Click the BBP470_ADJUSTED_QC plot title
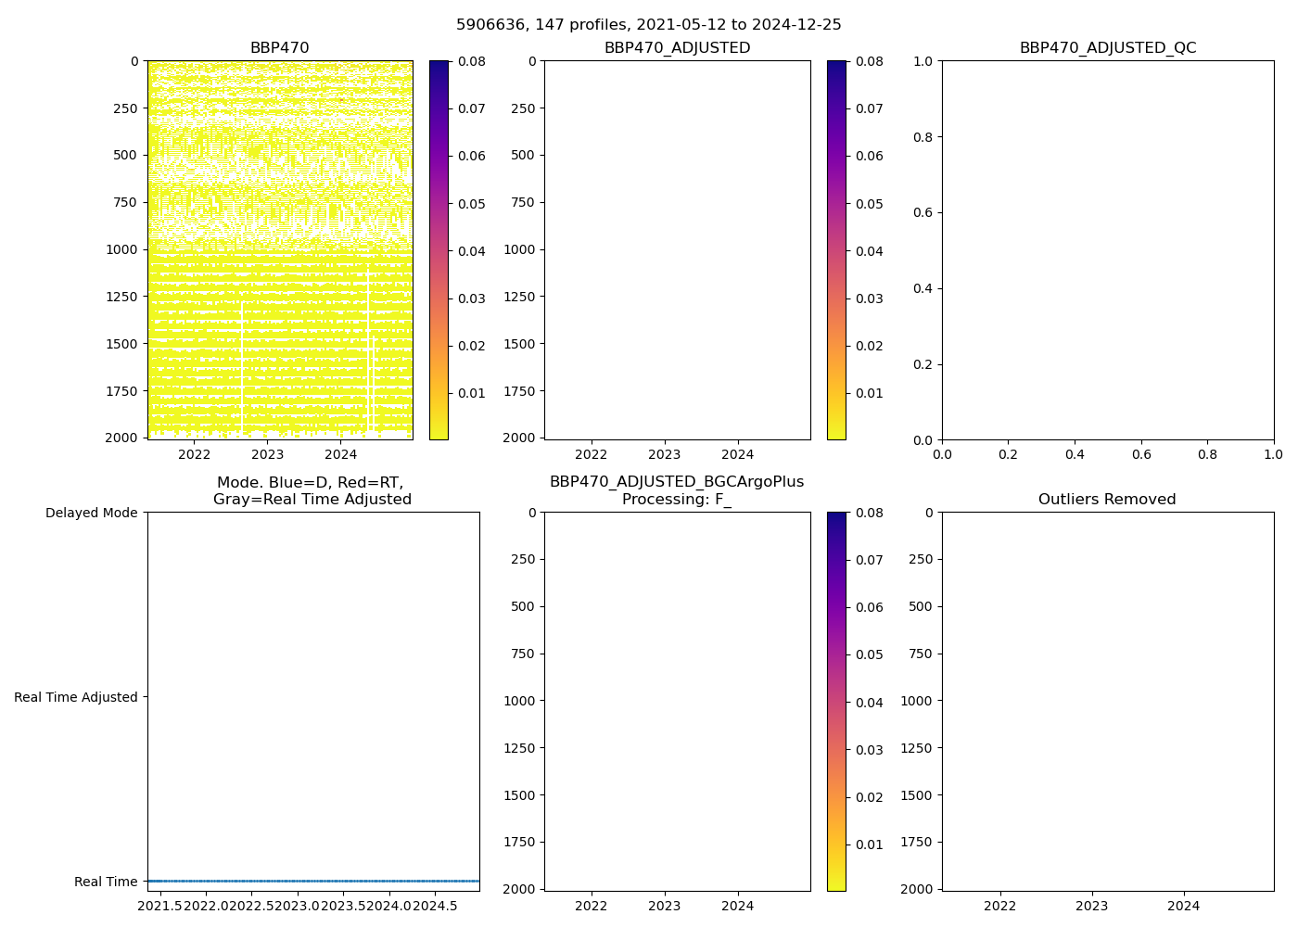Viewport: 1298px width, 927px height. (x=1107, y=48)
